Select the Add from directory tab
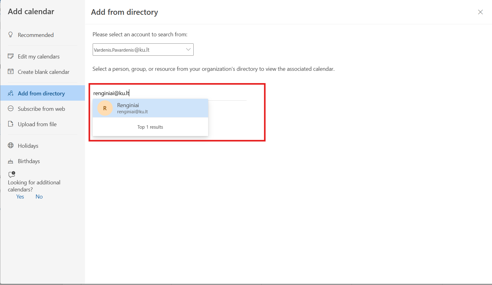Screen dimensions: 492x285 pyautogui.click(x=42, y=93)
